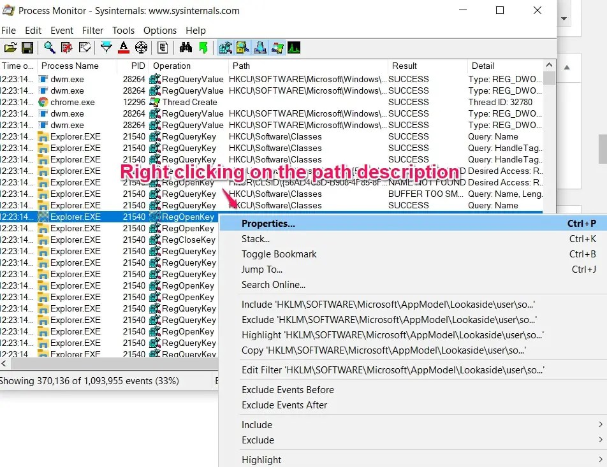
Task: Open the Highlight red-underlined A icon
Action: point(124,48)
